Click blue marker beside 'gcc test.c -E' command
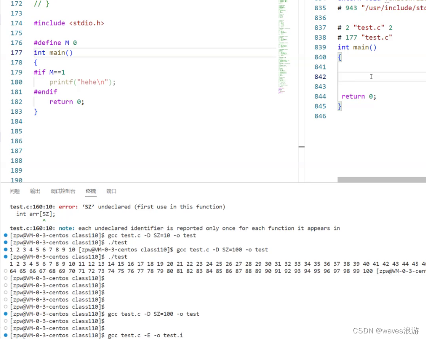The height and width of the screenshot is (339, 426). tap(6, 335)
